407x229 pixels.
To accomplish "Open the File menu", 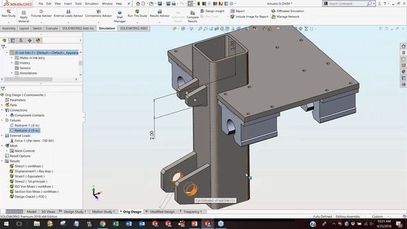I will [41, 4].
